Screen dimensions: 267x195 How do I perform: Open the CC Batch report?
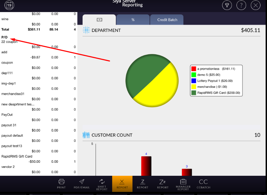pyautogui.click(x=203, y=184)
